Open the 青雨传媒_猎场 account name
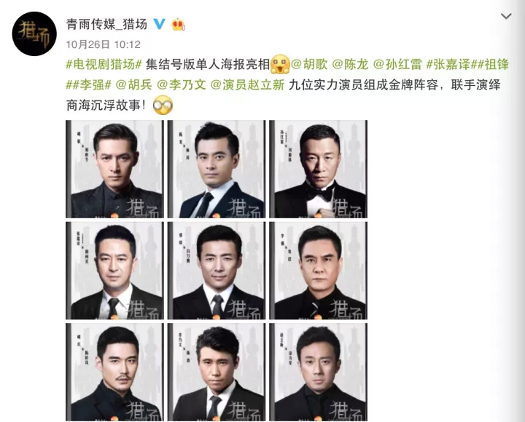The height and width of the screenshot is (422, 525). click(106, 24)
